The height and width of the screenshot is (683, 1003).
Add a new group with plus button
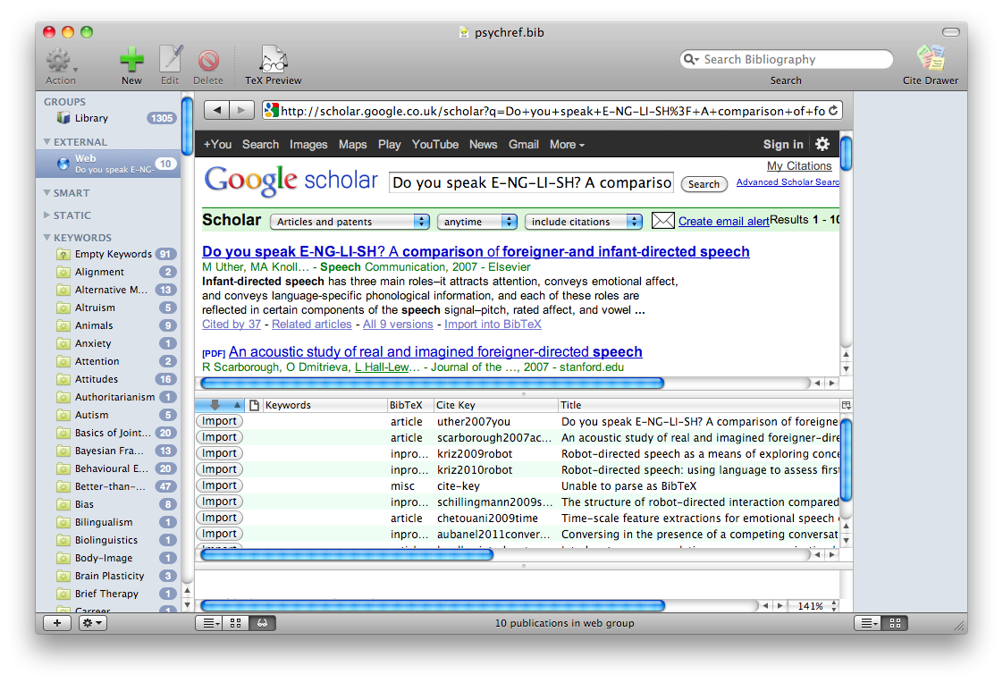click(x=57, y=623)
